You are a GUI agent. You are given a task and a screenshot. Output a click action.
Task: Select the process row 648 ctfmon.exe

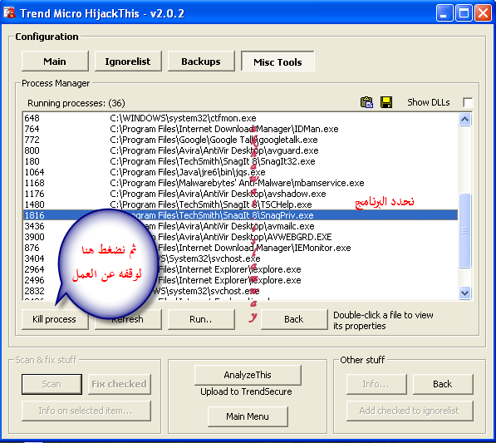click(240, 118)
